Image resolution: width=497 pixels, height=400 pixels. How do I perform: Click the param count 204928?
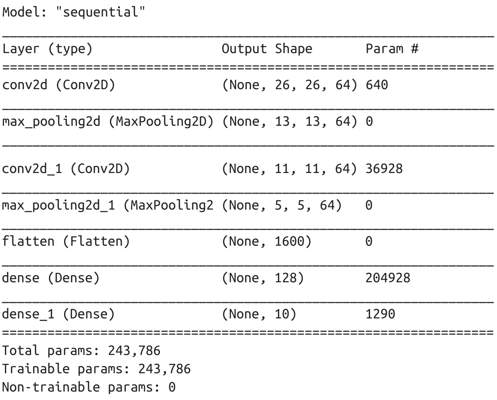click(x=387, y=278)
